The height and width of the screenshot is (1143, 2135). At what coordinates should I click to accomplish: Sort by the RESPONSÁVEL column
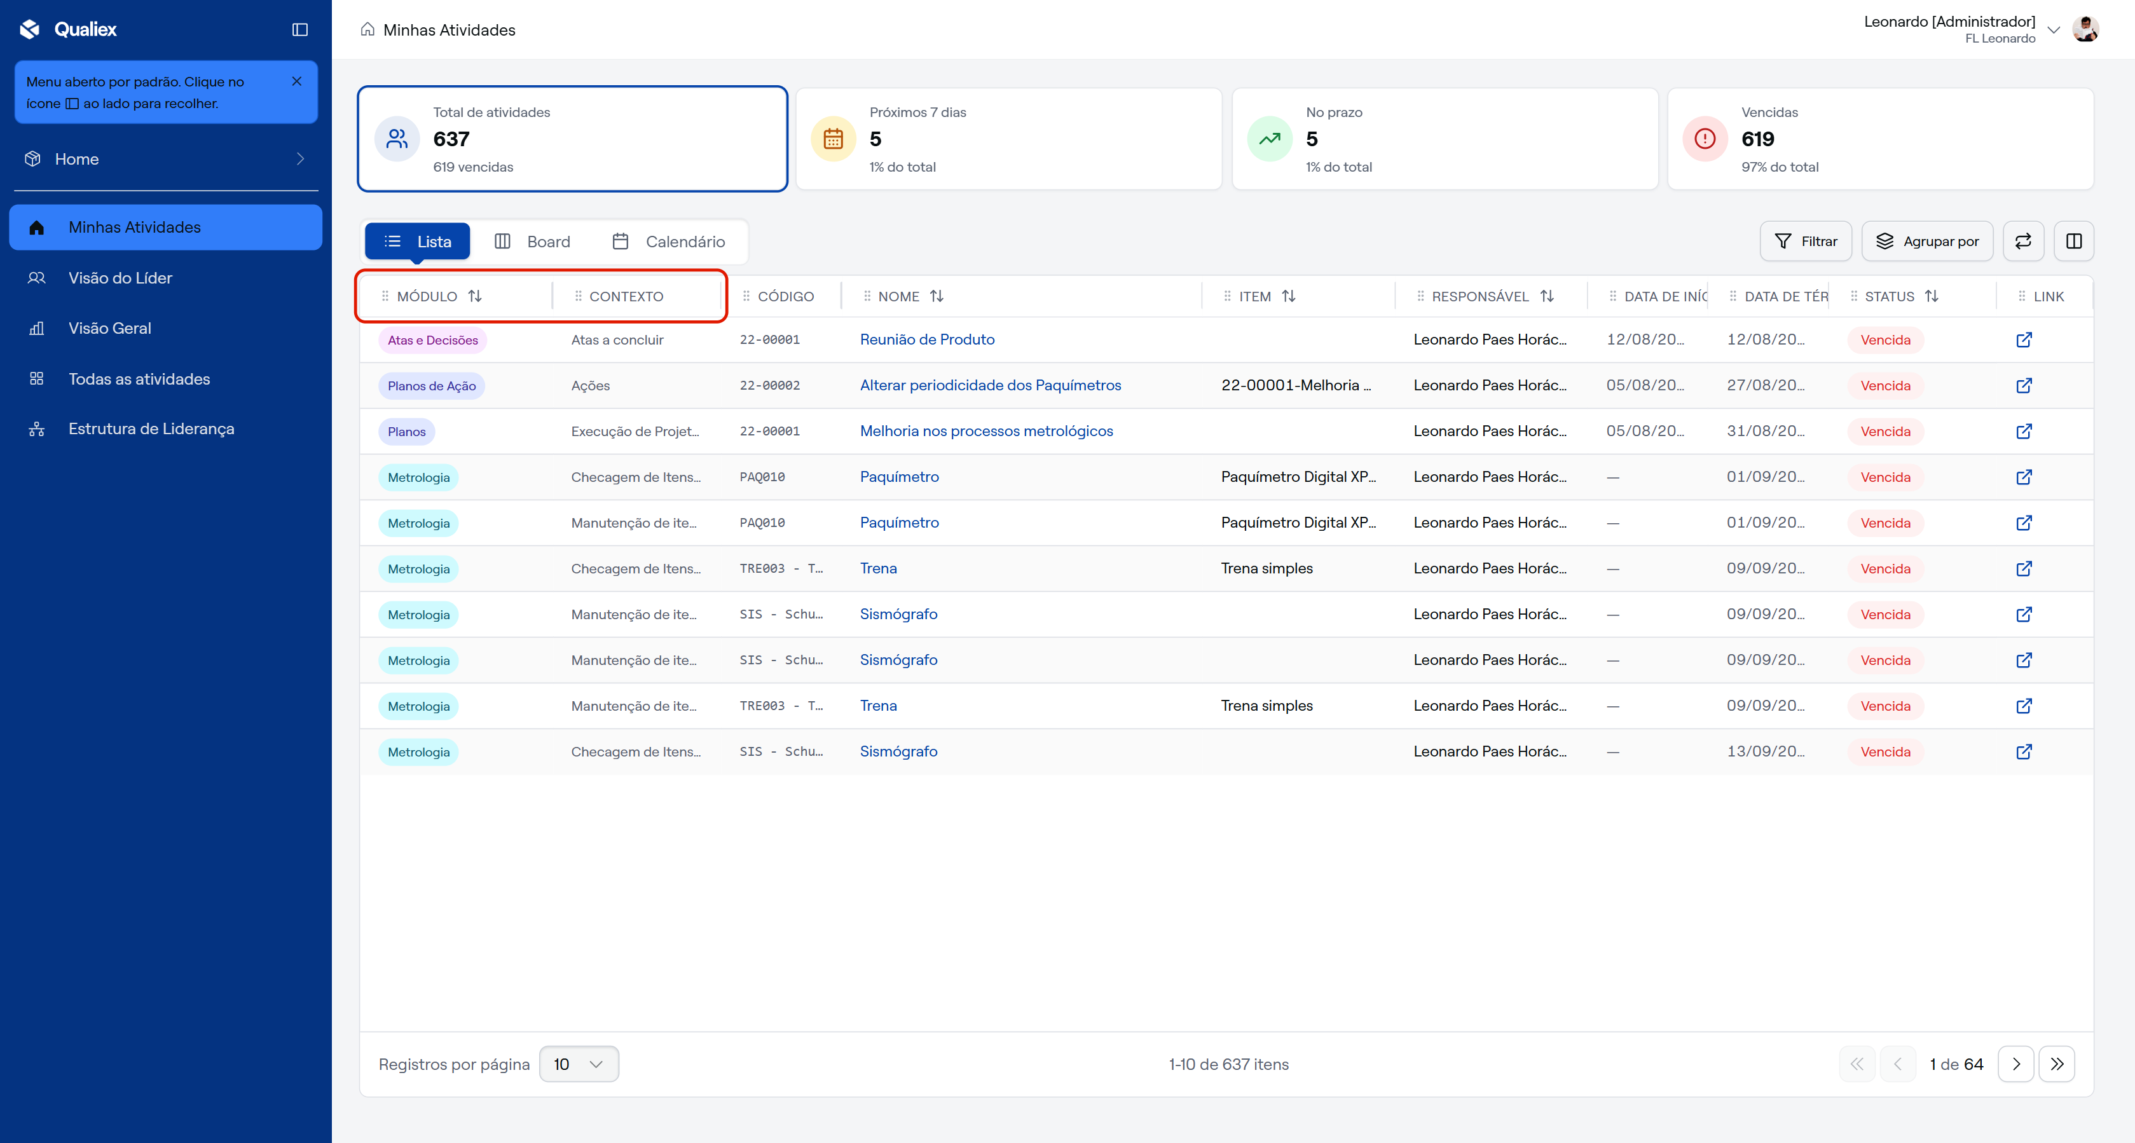pyautogui.click(x=1546, y=296)
